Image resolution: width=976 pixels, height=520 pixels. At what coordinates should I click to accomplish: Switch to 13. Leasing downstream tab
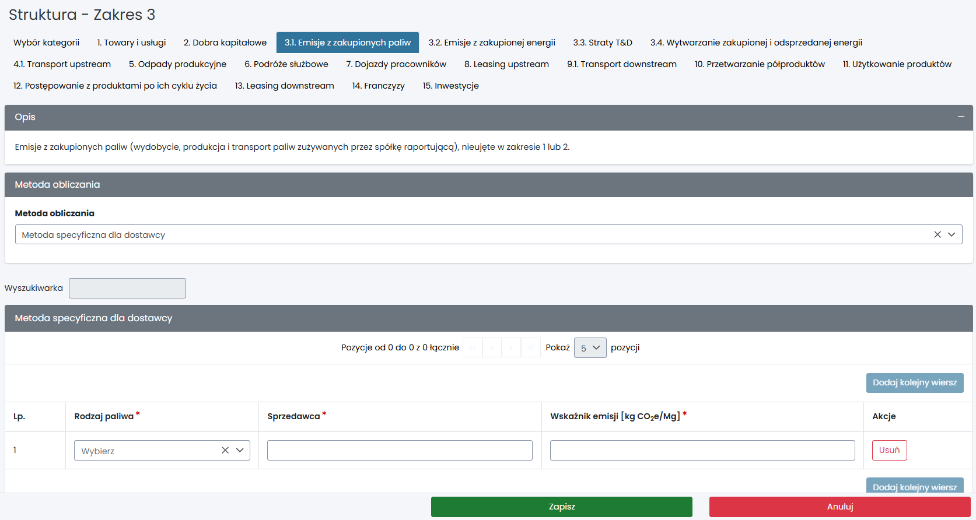pos(284,86)
